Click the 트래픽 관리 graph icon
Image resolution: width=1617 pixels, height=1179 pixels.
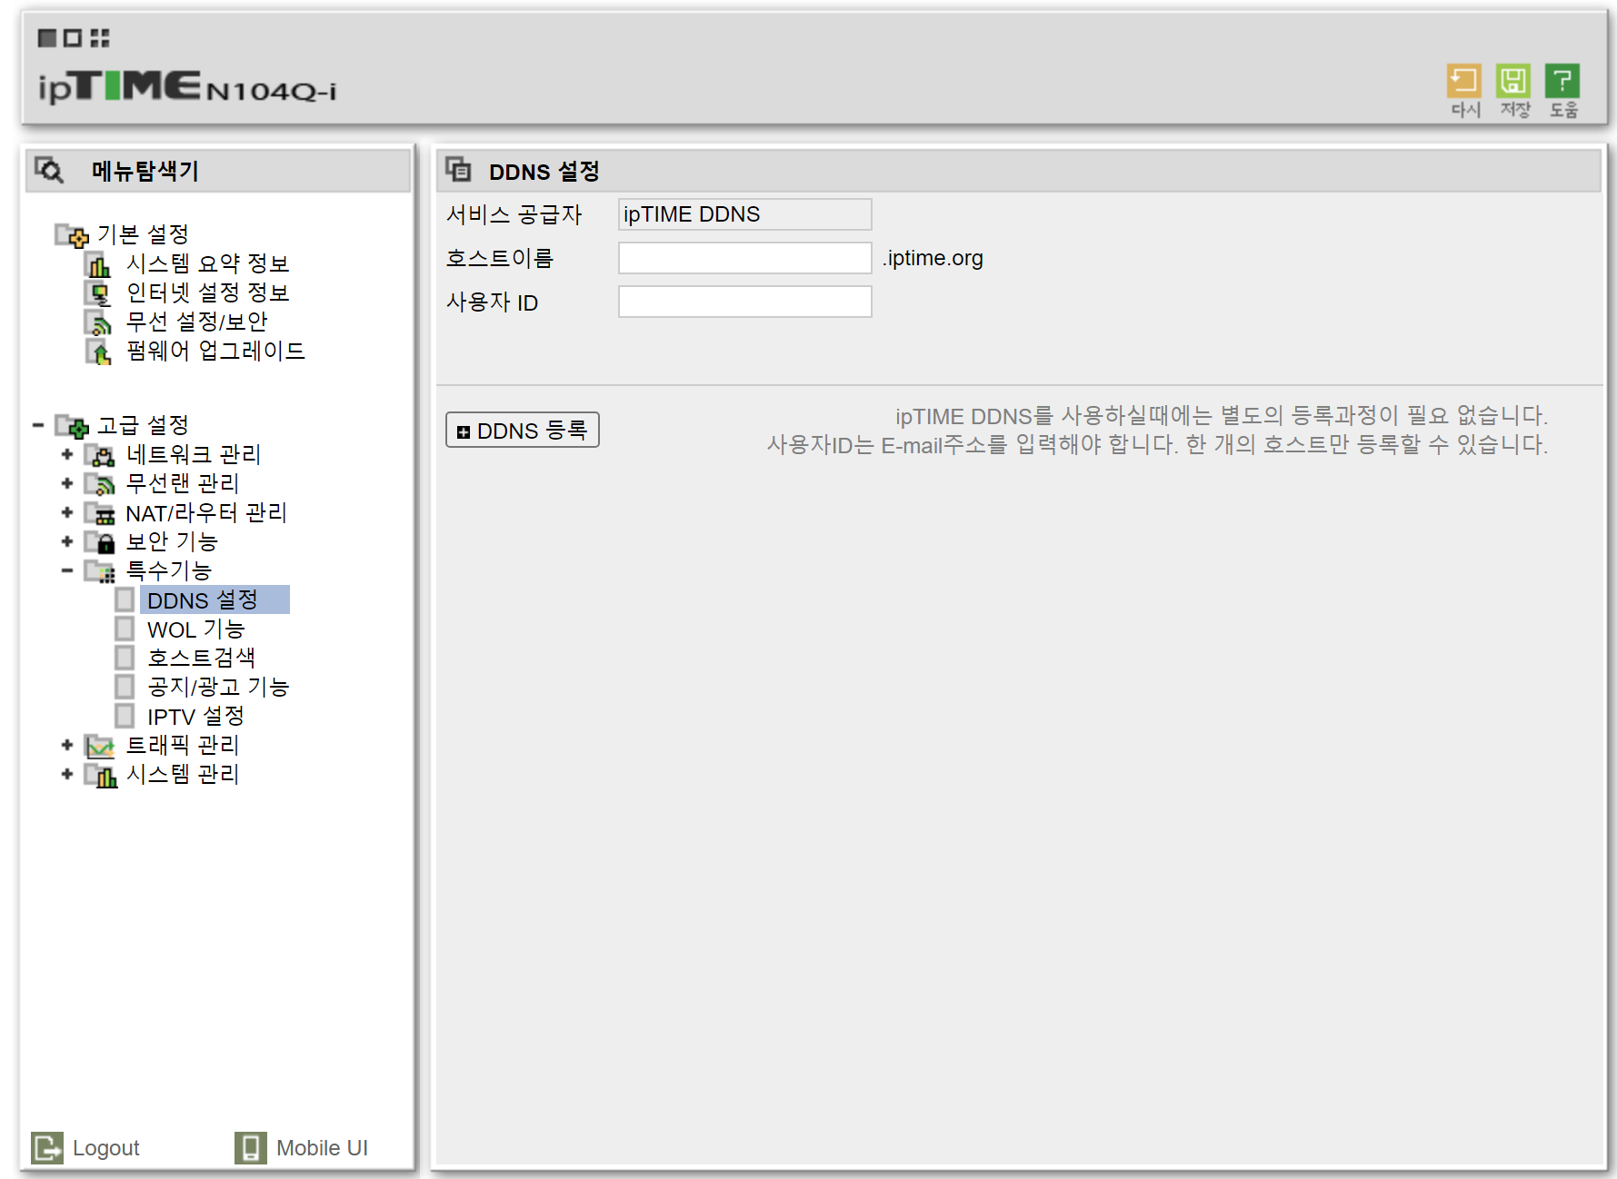[100, 746]
